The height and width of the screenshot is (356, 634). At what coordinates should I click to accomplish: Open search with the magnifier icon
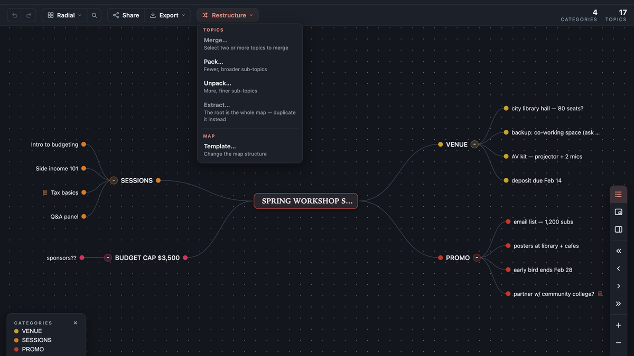tap(94, 15)
